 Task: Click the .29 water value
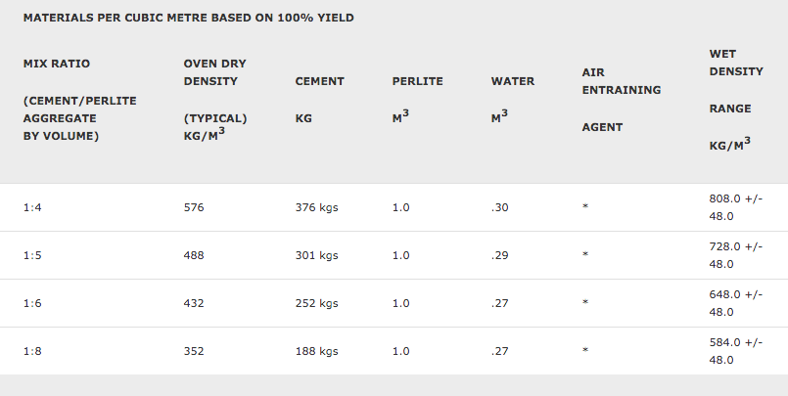(499, 255)
